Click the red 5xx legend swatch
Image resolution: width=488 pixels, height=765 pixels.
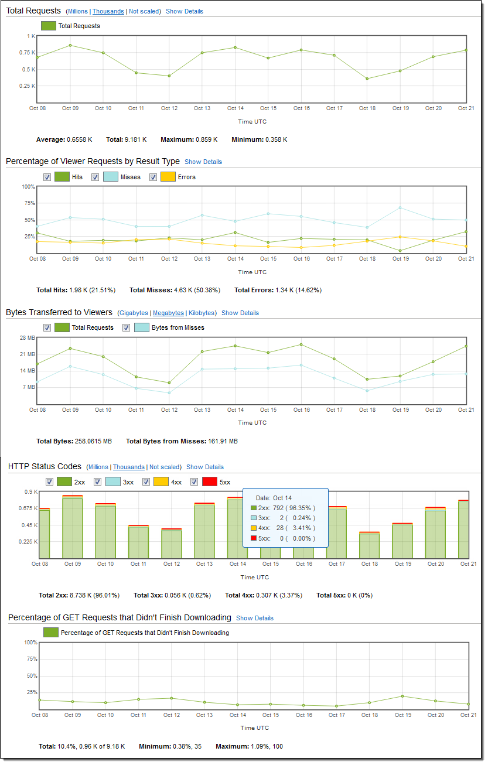click(209, 482)
